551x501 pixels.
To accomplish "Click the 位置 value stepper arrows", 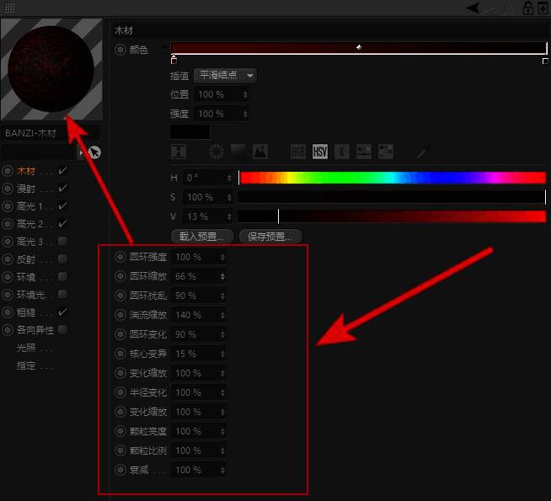I will pos(245,94).
